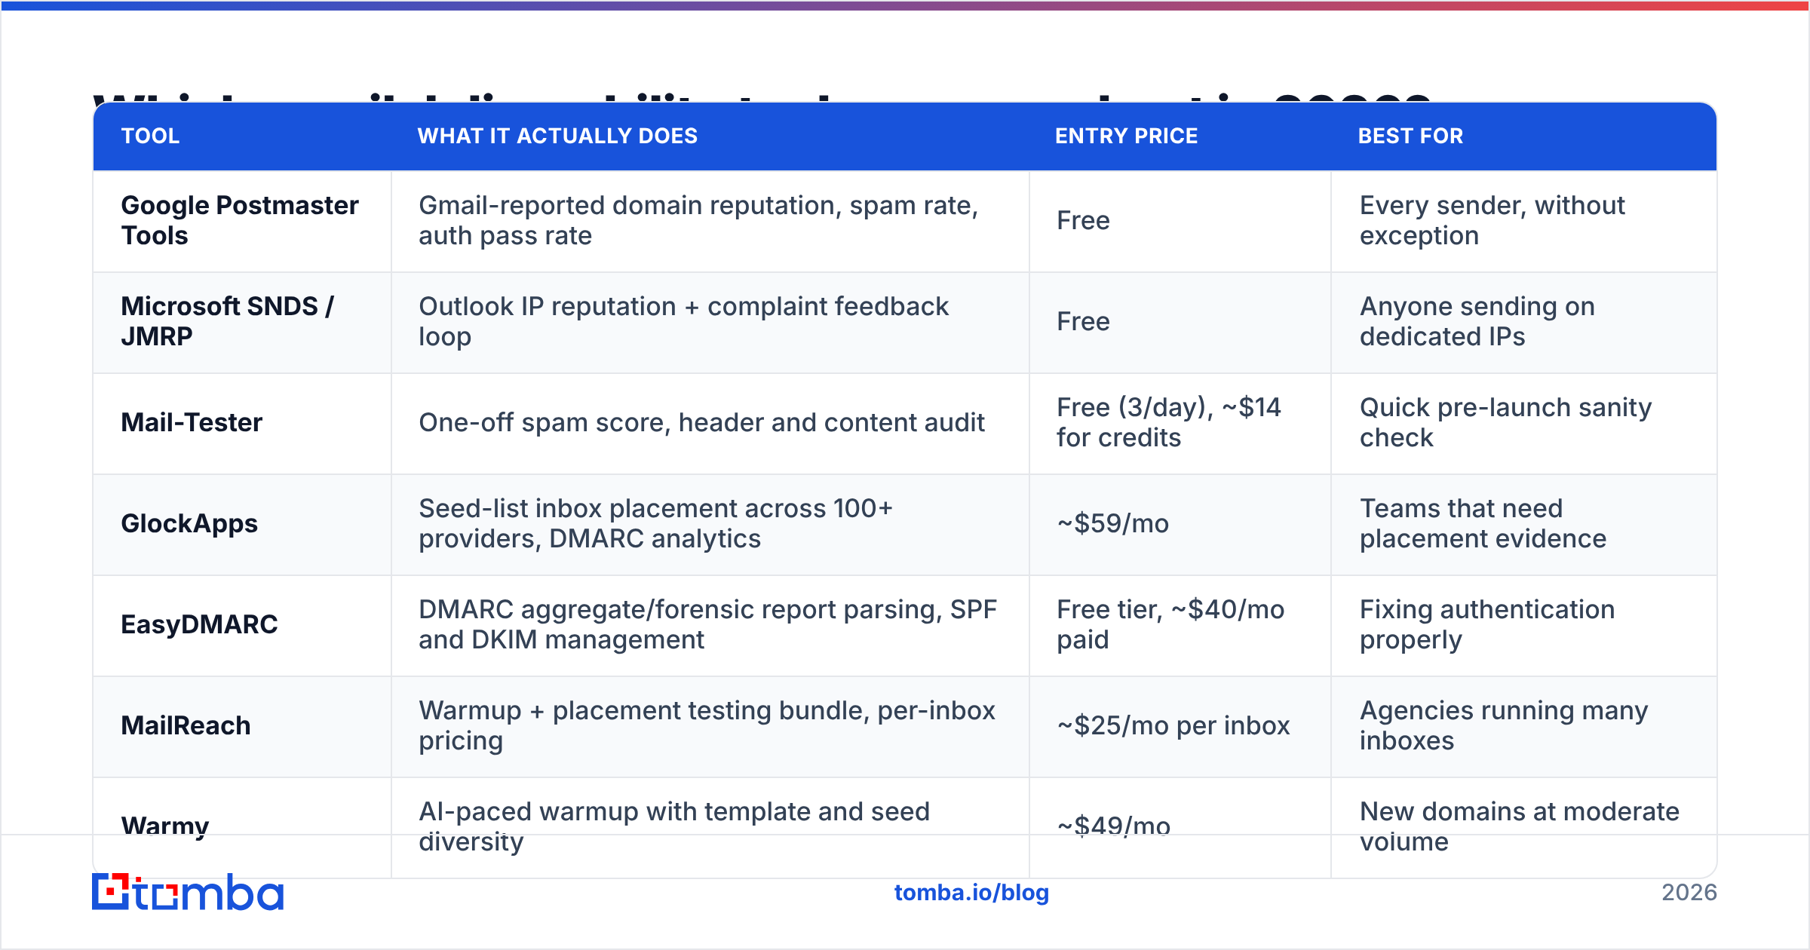Click the Seed-list inbox placement description
This screenshot has width=1810, height=950.
tap(655, 523)
